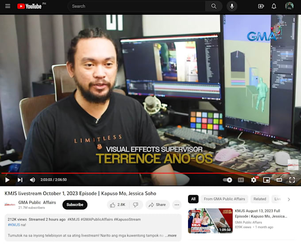The image size is (301, 244).
Task: Click the channel watermark in video corner
Action: point(293,165)
